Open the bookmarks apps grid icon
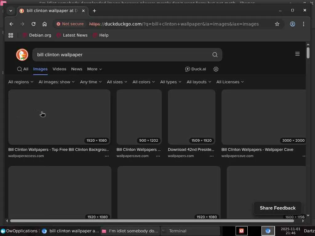 point(11,35)
